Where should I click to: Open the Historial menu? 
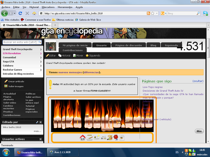34,7
